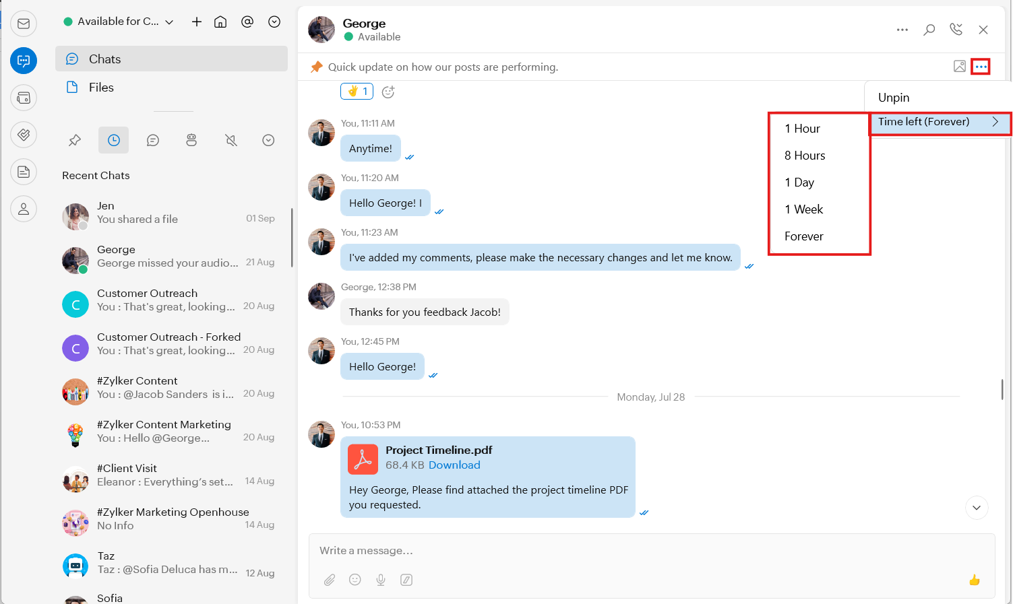Open the circled chevron menu beside mentions
Screen dimensions: 1013x604
click(274, 22)
